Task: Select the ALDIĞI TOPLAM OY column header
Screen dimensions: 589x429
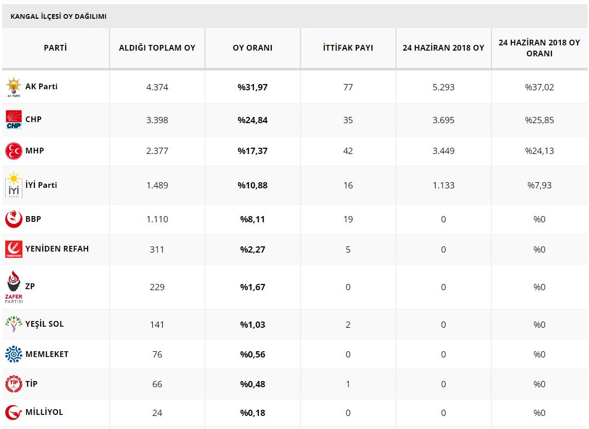Action: [157, 47]
